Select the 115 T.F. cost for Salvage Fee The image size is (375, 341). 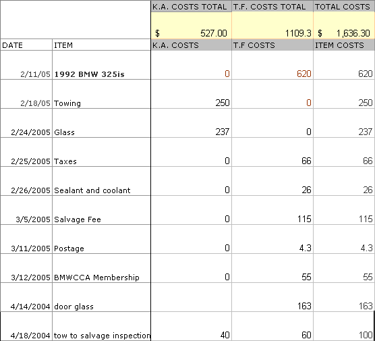[272, 210]
